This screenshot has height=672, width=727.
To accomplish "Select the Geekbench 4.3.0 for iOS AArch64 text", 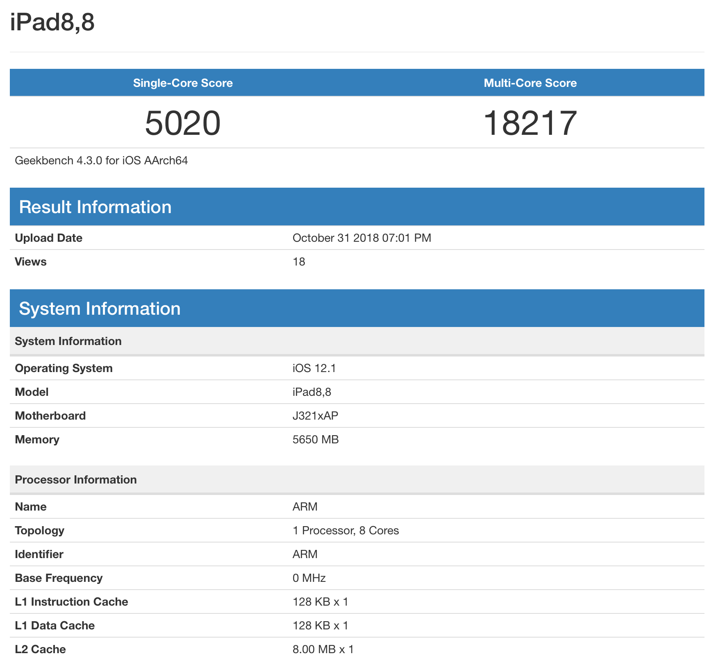I will pos(101,161).
